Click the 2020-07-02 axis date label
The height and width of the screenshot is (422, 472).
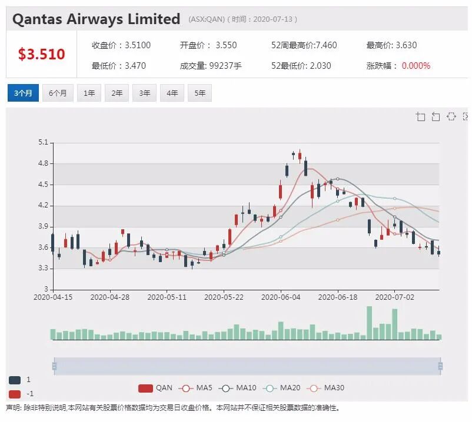395,297
